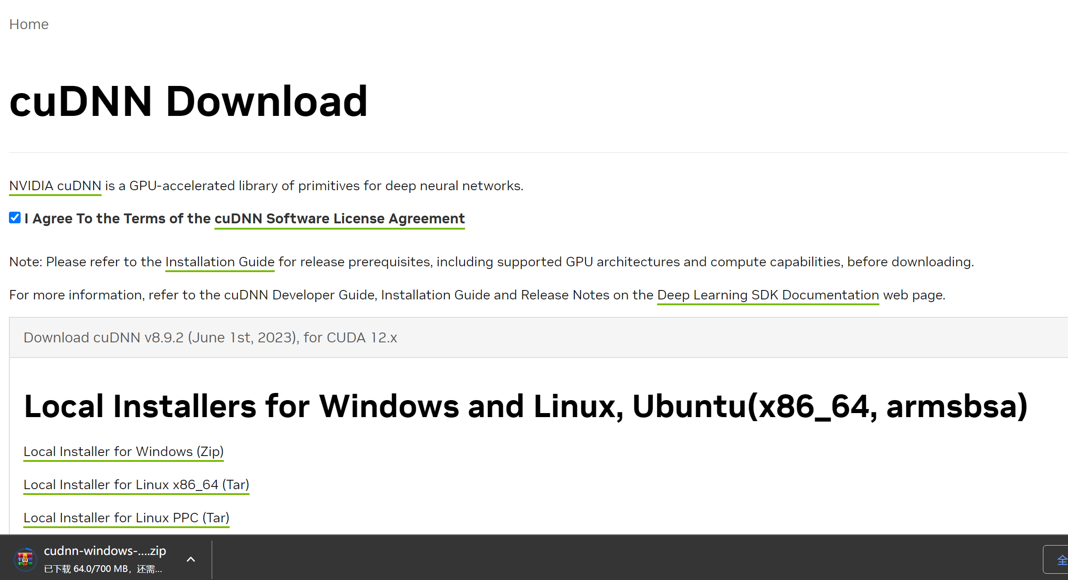Download Local Installer for Windows (Zip)
The height and width of the screenshot is (580, 1068).
123,452
